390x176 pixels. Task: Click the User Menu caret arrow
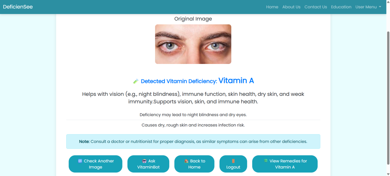tap(380, 7)
